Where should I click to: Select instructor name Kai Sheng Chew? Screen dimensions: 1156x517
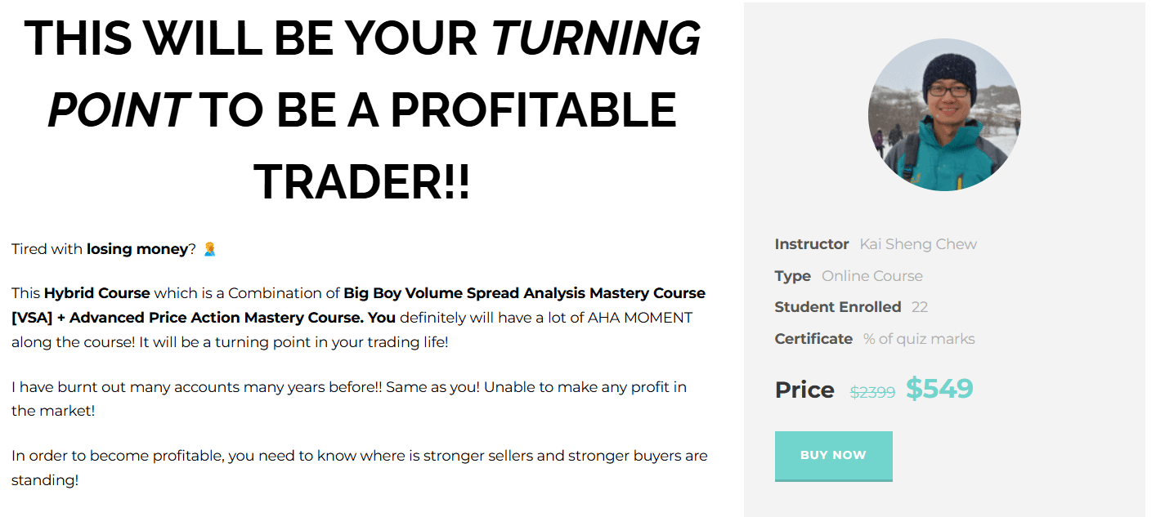(x=918, y=244)
